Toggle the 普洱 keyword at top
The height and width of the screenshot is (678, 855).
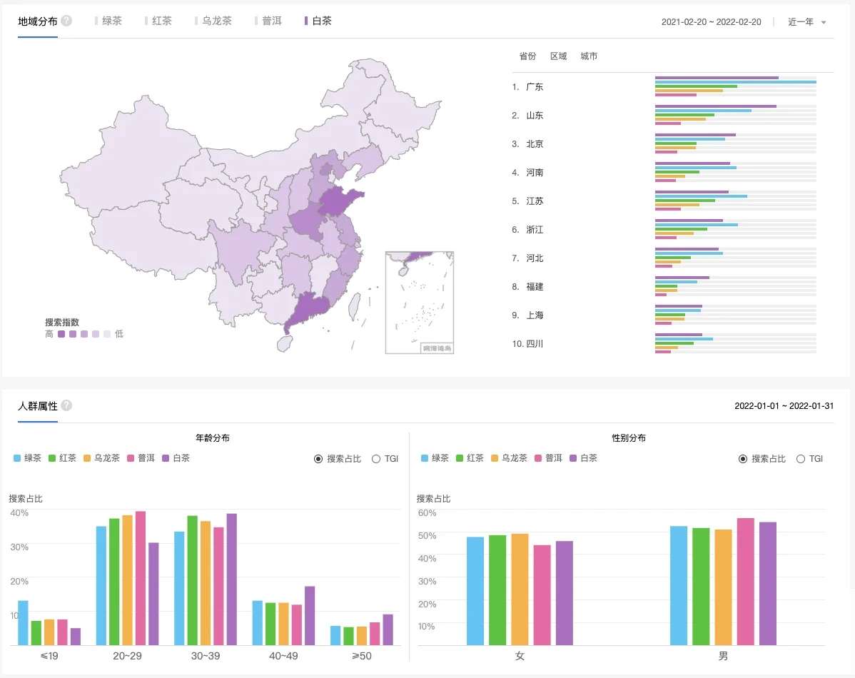click(x=268, y=21)
